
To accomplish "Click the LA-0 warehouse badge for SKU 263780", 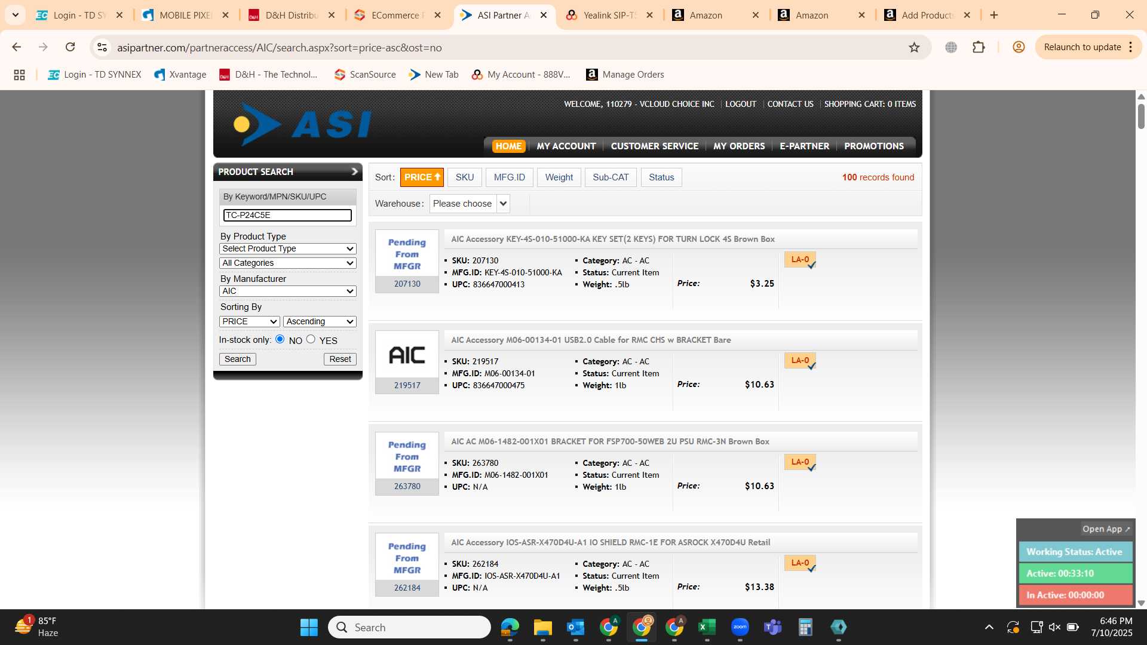I will (800, 462).
